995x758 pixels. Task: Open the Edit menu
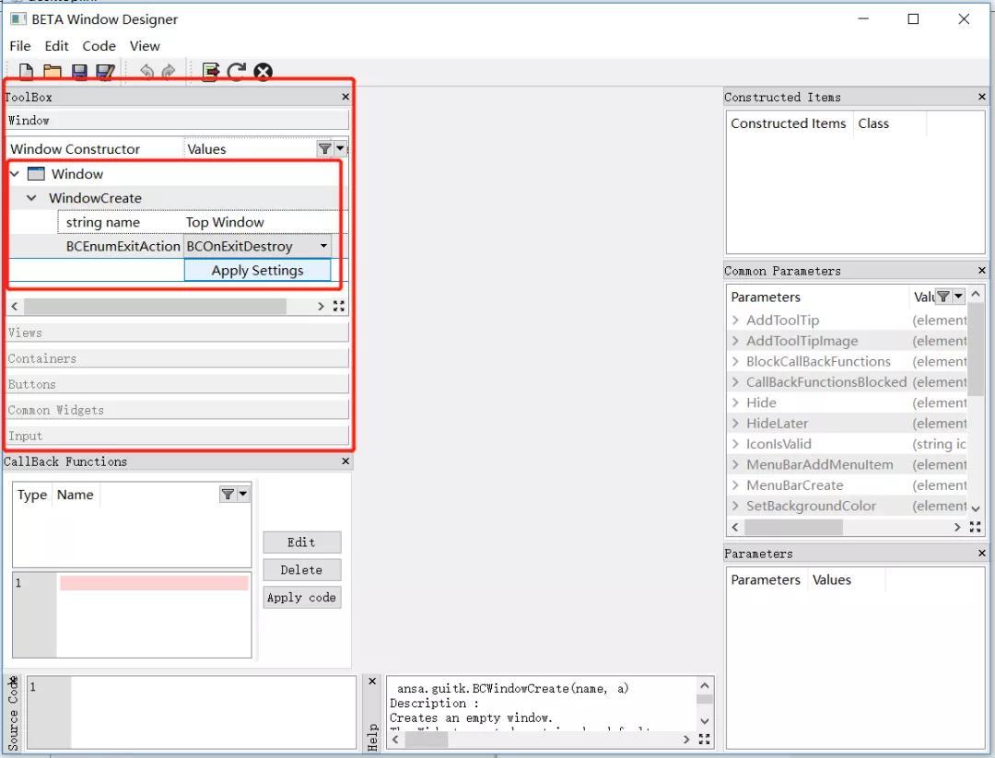pyautogui.click(x=56, y=46)
